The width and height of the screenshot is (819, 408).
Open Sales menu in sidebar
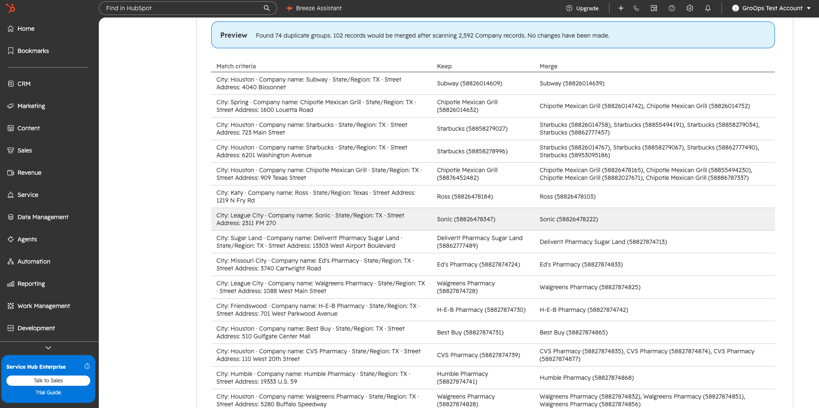tap(25, 150)
